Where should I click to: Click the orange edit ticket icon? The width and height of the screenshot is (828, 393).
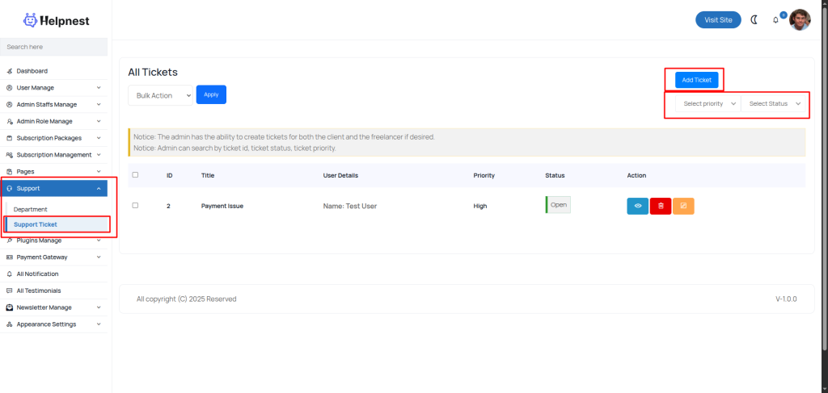click(683, 206)
